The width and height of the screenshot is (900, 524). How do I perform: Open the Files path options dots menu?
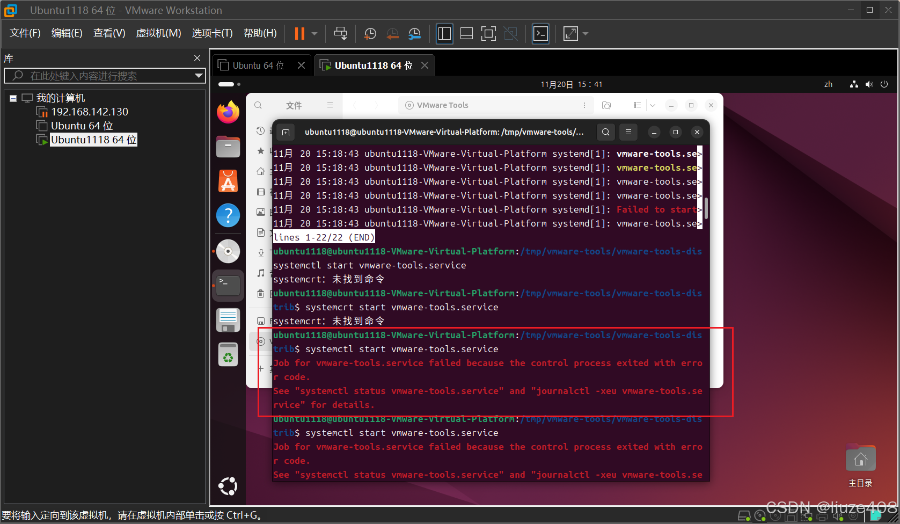[584, 105]
